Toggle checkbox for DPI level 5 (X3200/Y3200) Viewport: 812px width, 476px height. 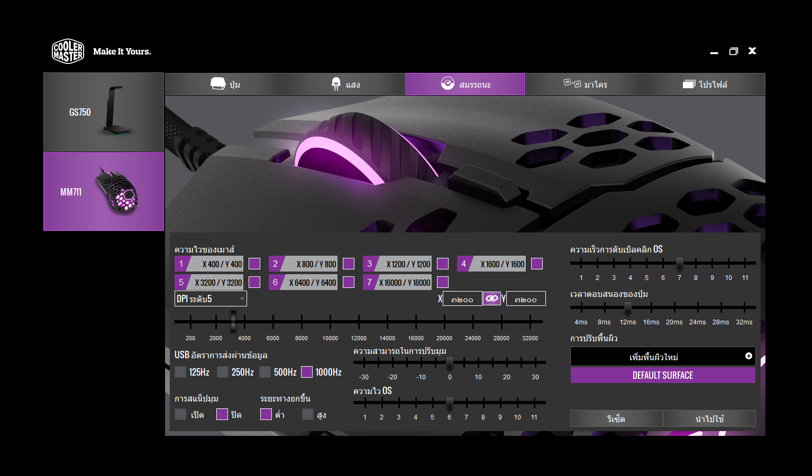[x=254, y=282]
